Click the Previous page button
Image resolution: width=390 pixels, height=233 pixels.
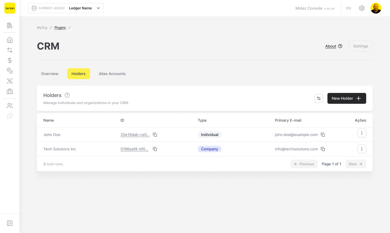click(x=304, y=164)
